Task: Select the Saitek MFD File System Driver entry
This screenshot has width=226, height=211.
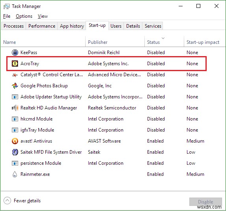Action: [x=51, y=152]
